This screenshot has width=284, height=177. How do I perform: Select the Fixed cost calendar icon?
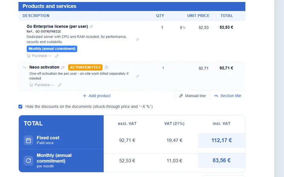pos(28,140)
